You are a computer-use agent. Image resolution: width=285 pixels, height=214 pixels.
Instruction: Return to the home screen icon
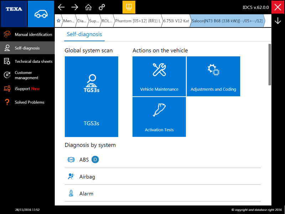(88, 7)
